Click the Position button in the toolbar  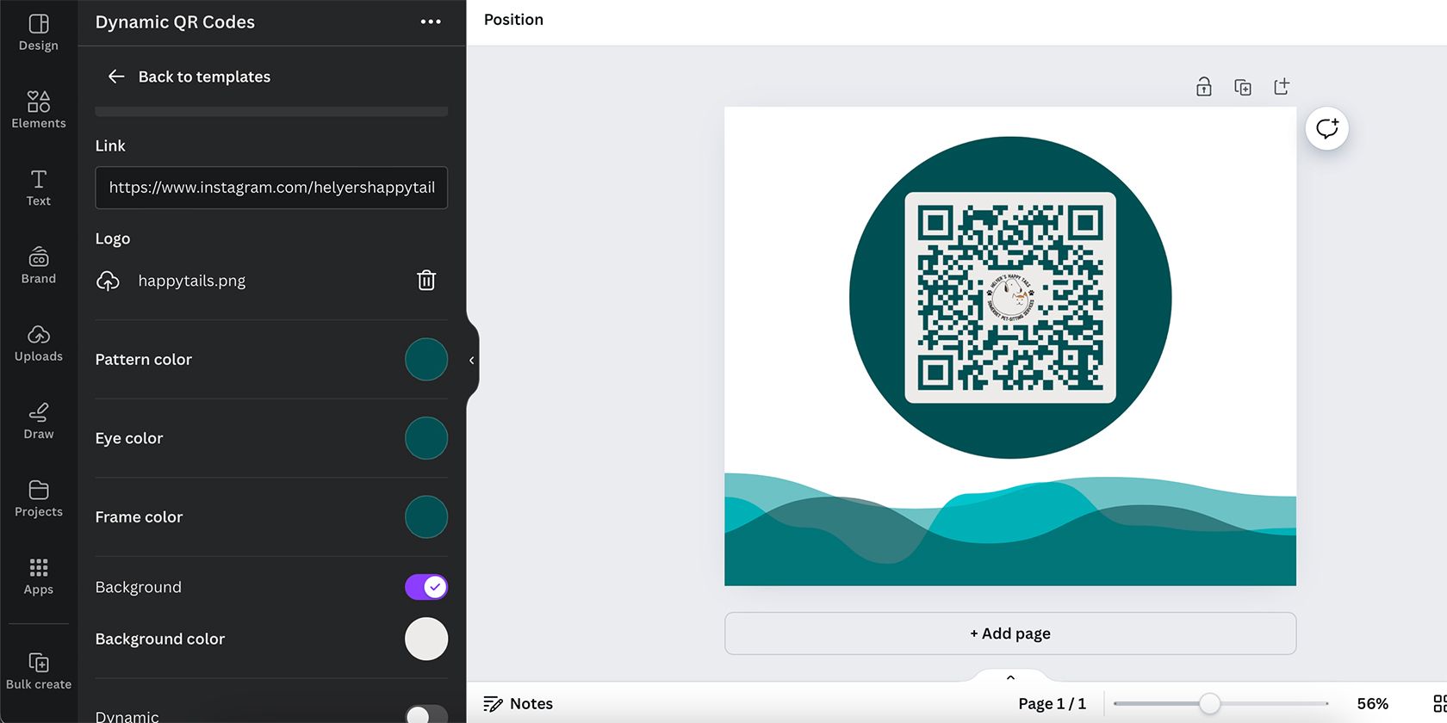[x=513, y=20]
